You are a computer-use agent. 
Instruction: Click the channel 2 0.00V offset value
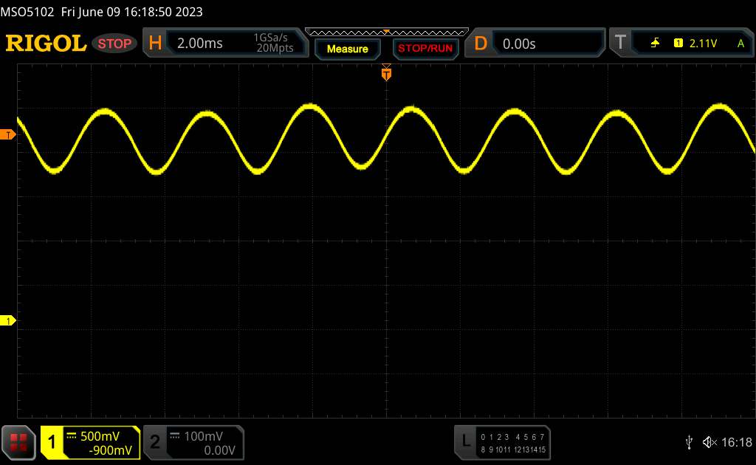point(219,450)
